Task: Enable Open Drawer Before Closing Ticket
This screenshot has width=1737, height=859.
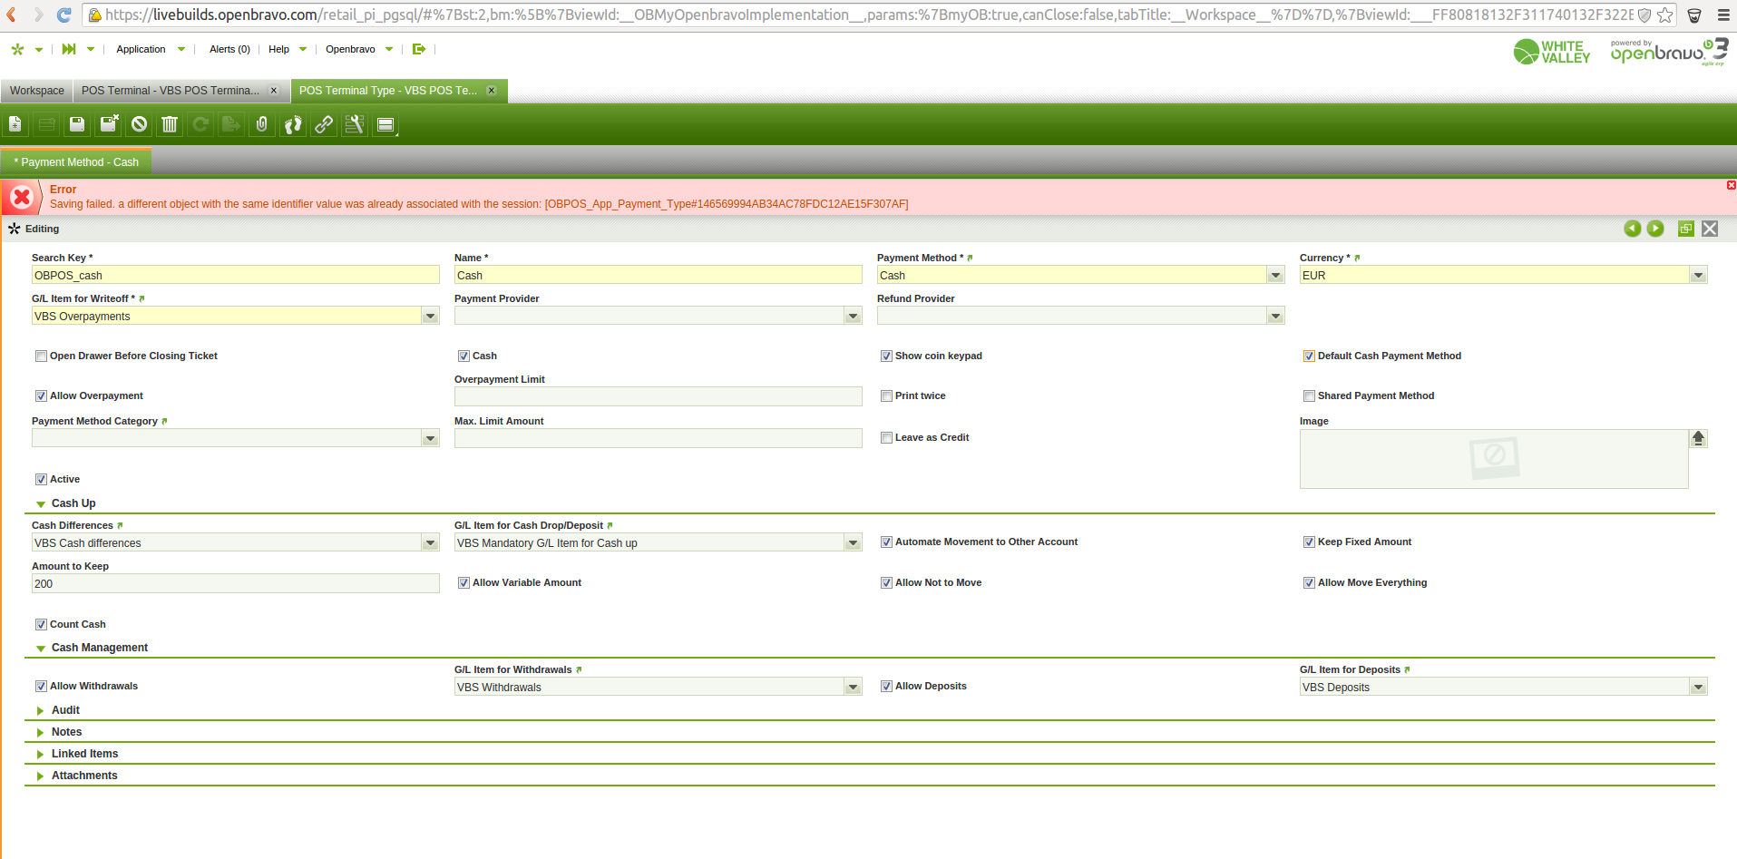Action: tap(41, 356)
